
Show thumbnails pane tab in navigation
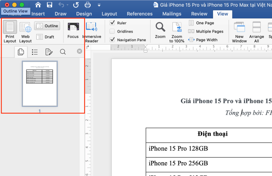point(21,52)
